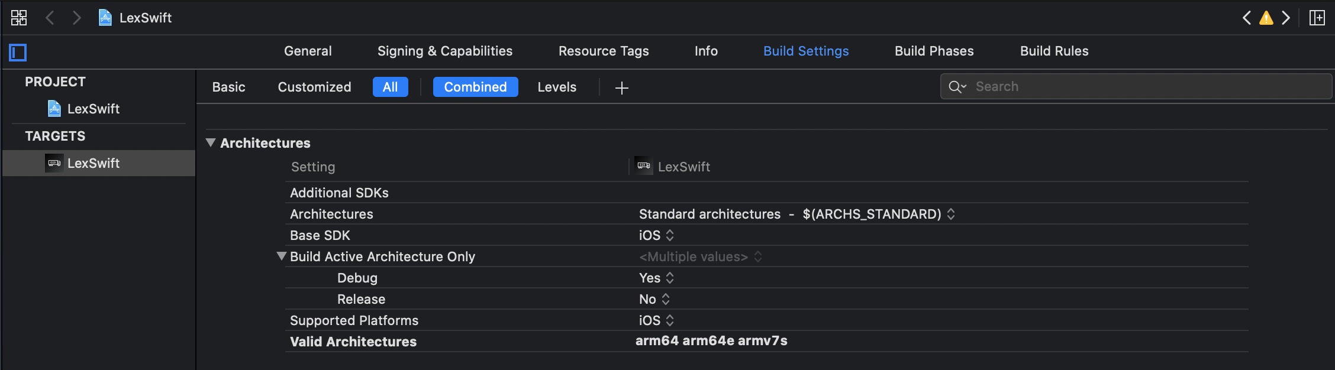The width and height of the screenshot is (1335, 370).
Task: Switch to Signing & Capabilities tab
Action: tap(445, 51)
